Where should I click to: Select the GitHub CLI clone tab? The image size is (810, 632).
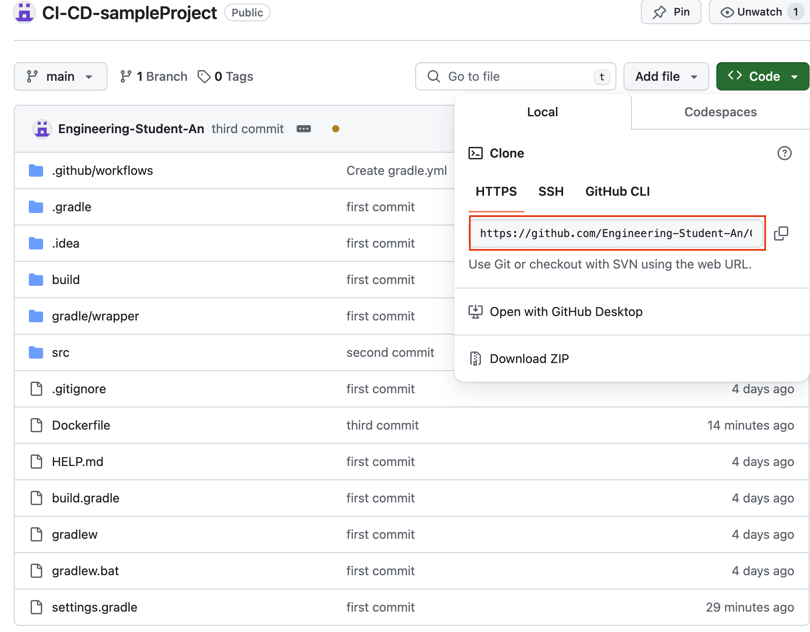click(x=617, y=191)
